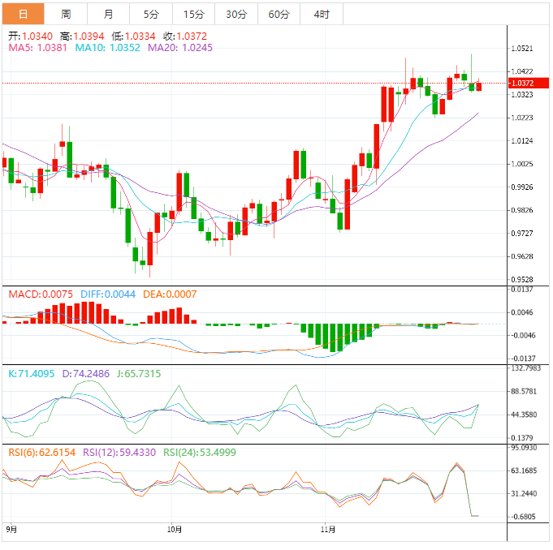Open the 30分 timeframe tab
553x550 pixels.
236,14
